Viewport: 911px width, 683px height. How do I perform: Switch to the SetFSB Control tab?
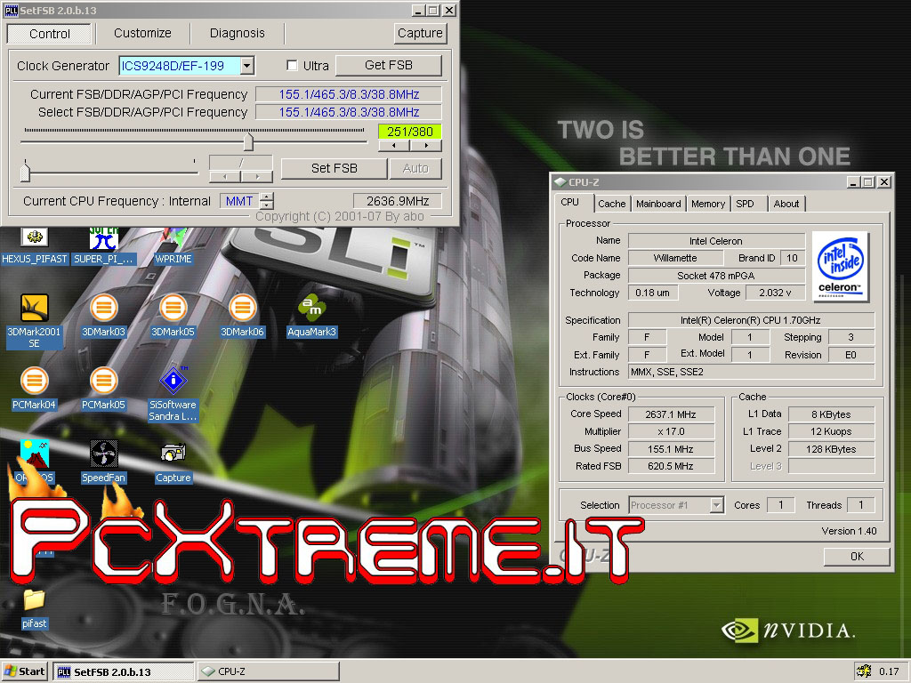[x=50, y=34]
